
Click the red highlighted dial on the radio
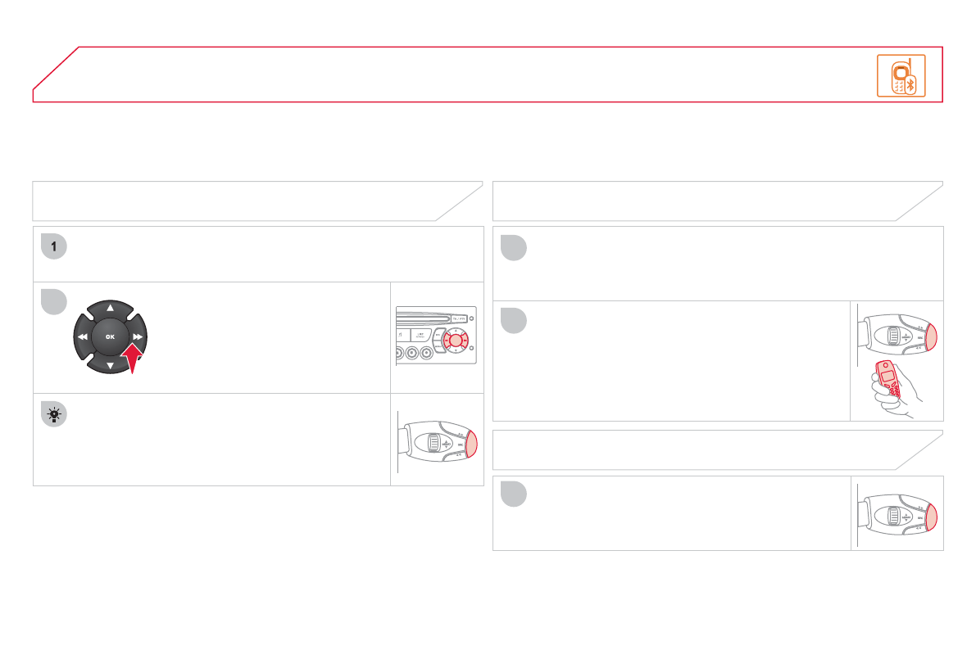pyautogui.click(x=453, y=339)
